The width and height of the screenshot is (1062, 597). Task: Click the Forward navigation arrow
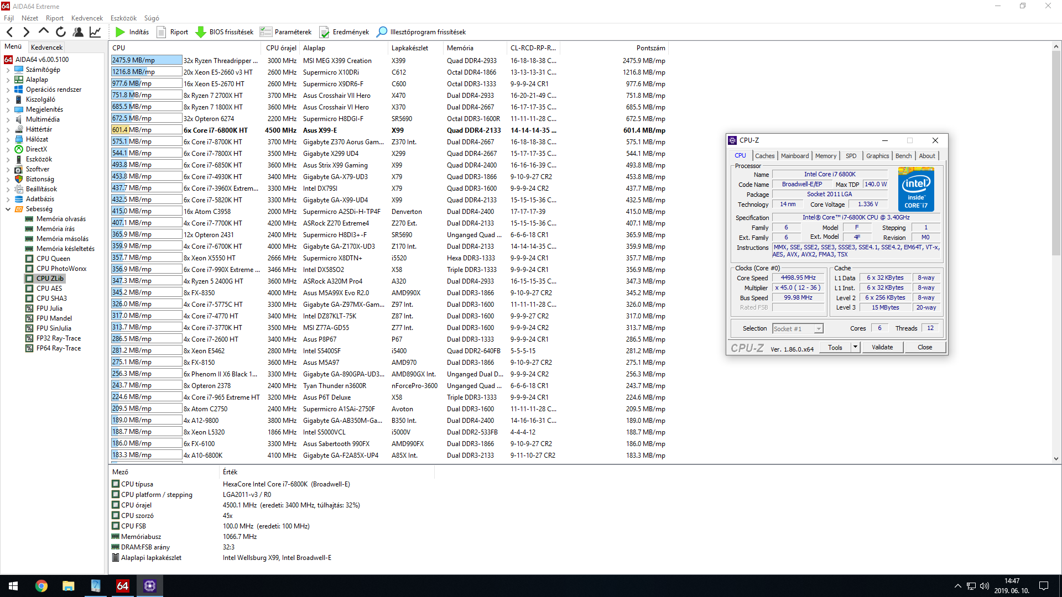pyautogui.click(x=26, y=32)
